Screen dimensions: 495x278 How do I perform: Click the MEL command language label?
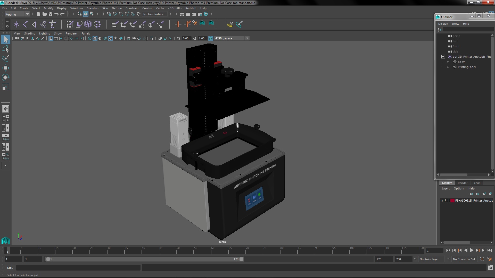point(10,268)
